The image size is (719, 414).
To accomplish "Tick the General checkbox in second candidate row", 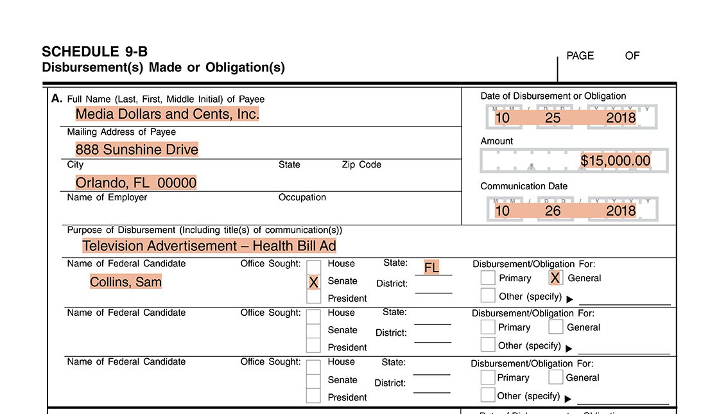I will coord(556,327).
